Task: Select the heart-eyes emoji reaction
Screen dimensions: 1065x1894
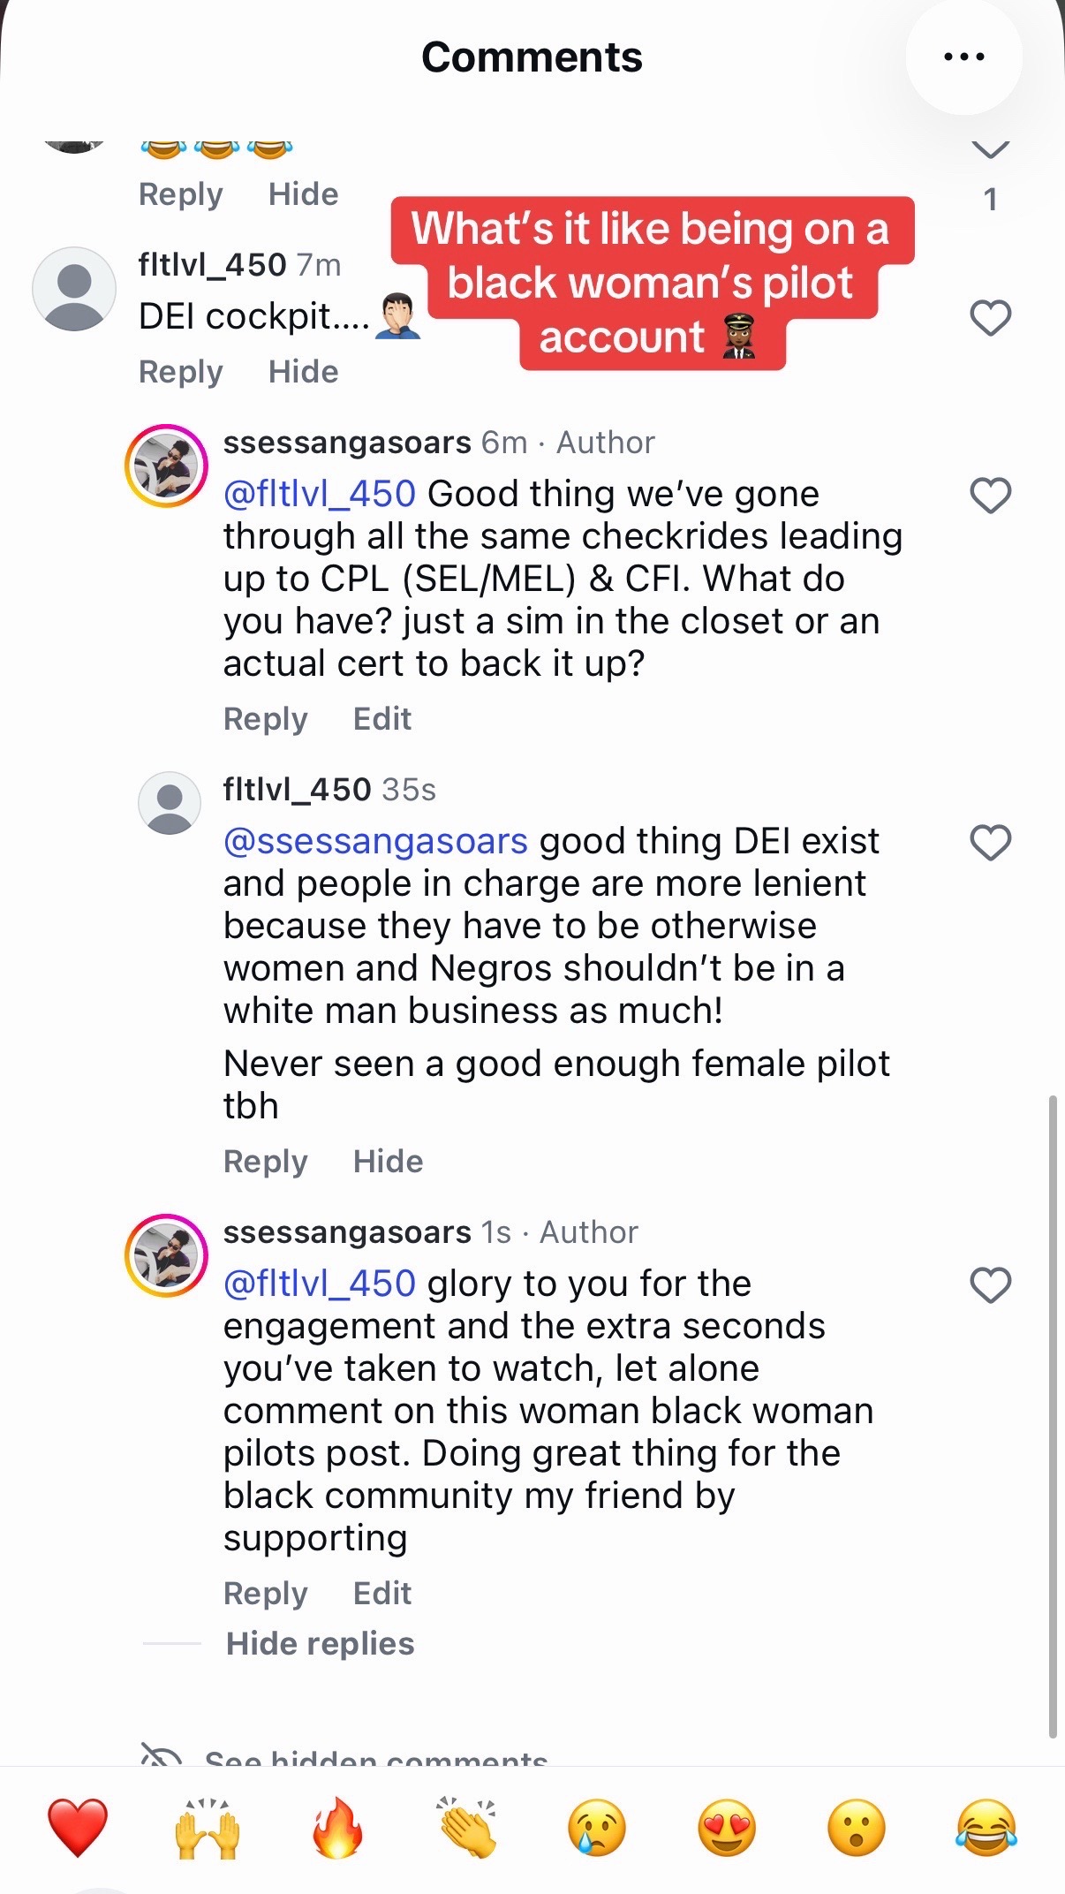Action: (x=727, y=1828)
